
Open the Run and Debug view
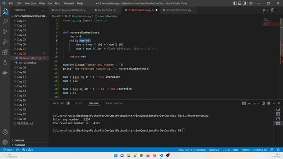5,42
